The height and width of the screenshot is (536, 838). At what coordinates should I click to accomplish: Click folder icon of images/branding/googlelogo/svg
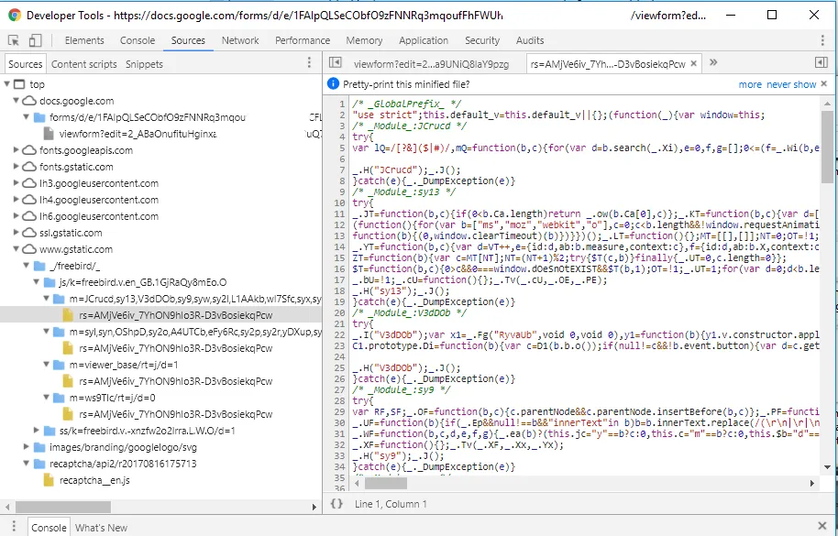click(39, 447)
